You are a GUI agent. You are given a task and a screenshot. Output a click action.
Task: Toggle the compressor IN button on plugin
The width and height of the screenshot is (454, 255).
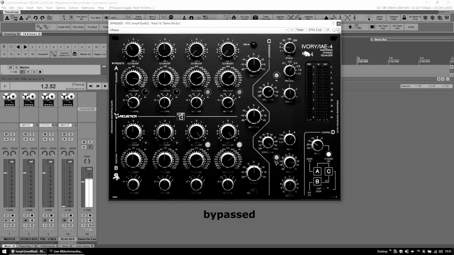point(276,75)
